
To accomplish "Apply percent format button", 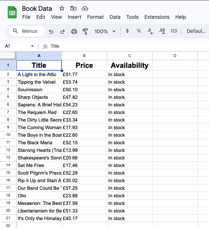I will [138, 31].
